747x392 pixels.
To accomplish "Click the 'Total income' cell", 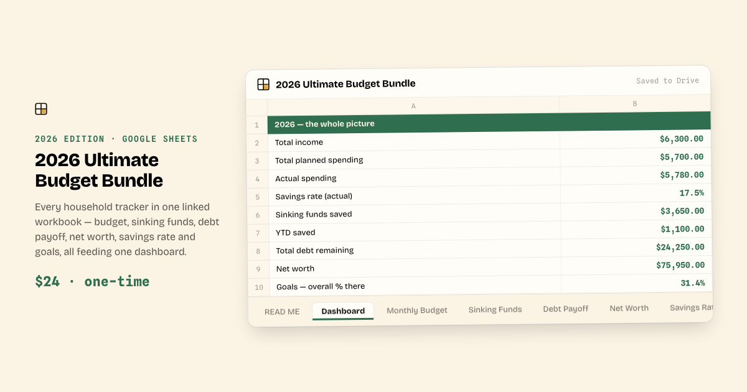I will click(414, 142).
